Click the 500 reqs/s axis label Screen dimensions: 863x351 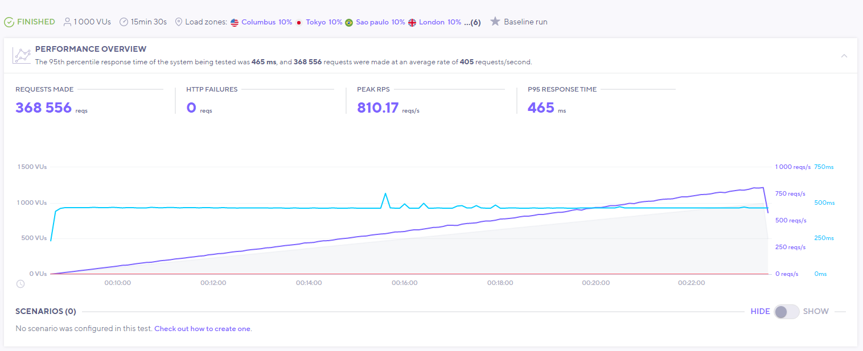(791, 220)
